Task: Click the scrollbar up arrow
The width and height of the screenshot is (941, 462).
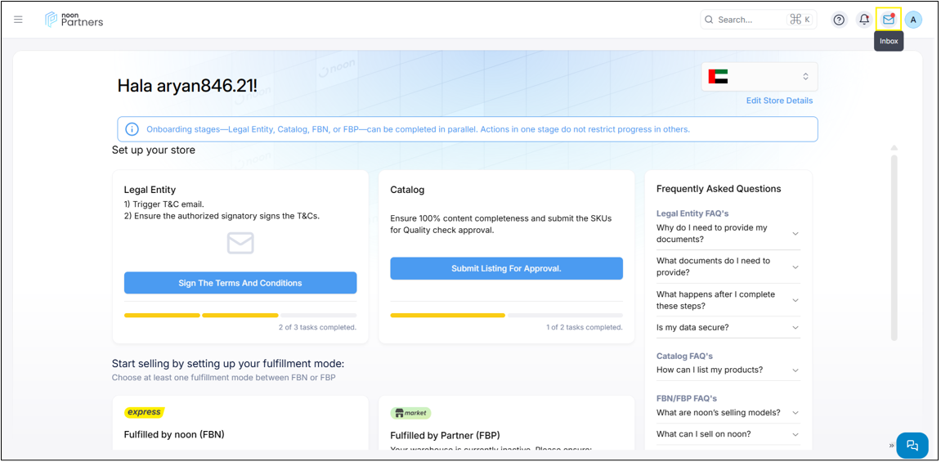Action: click(894, 148)
